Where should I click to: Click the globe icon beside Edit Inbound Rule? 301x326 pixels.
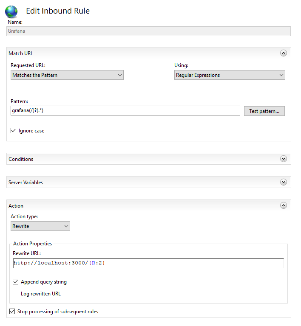11,11
